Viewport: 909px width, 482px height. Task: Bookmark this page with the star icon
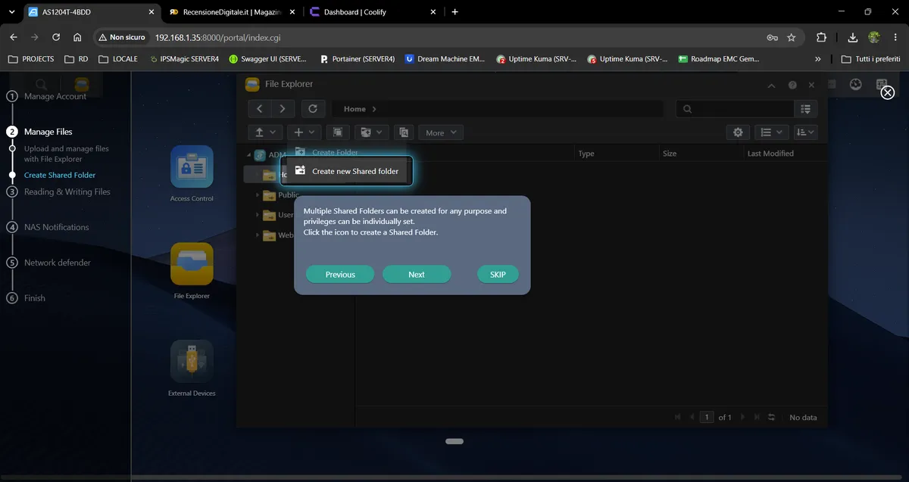click(x=792, y=37)
